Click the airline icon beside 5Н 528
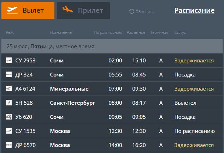 point(9,103)
